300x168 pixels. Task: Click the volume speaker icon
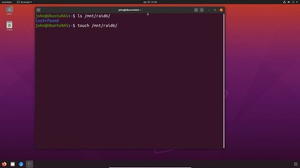[x=289, y=2]
